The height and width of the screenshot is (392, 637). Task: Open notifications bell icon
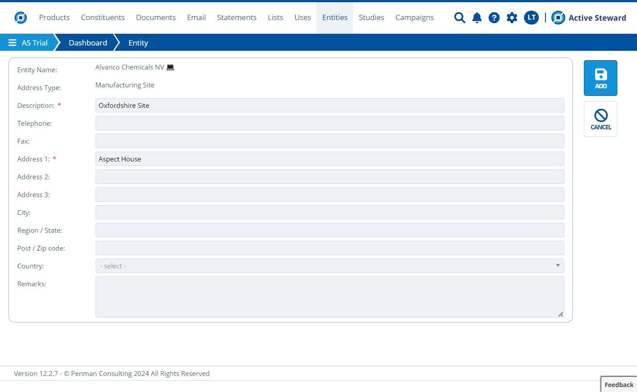[477, 17]
